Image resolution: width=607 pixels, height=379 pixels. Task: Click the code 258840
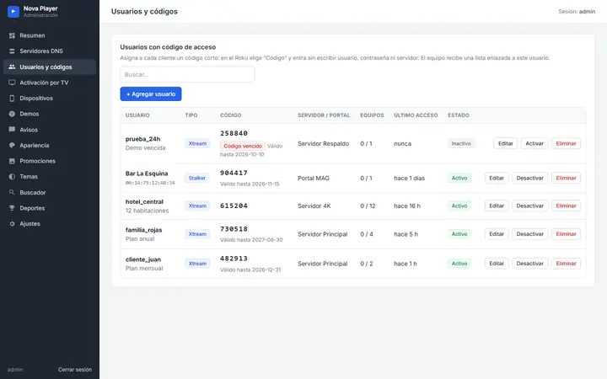pyautogui.click(x=234, y=133)
